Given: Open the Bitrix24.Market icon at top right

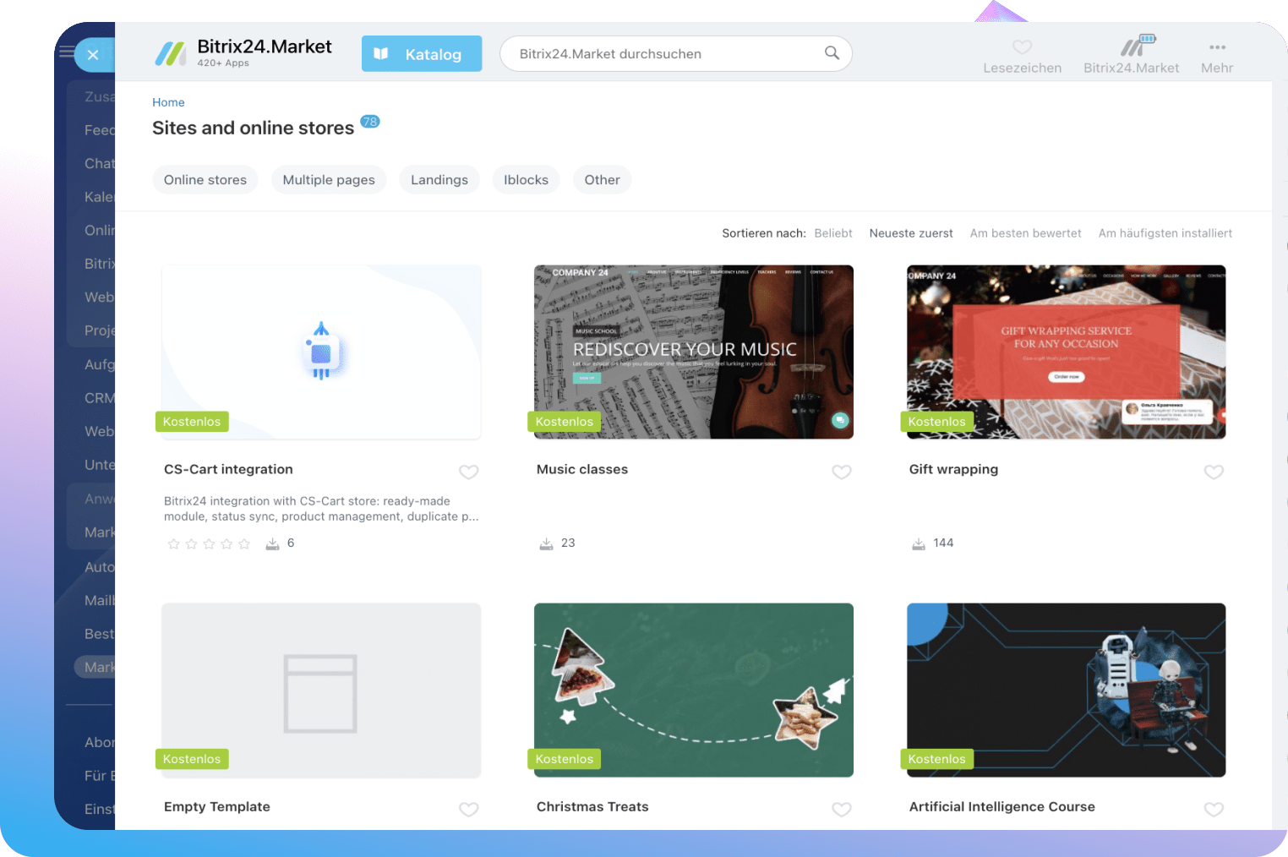Looking at the screenshot, I should click(x=1137, y=46).
